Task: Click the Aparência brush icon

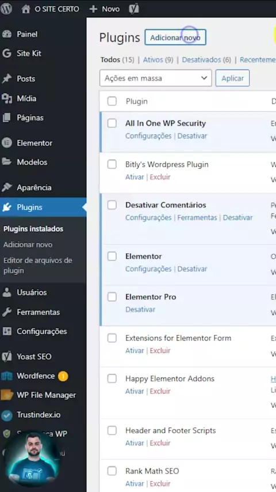Action: click(x=6, y=188)
